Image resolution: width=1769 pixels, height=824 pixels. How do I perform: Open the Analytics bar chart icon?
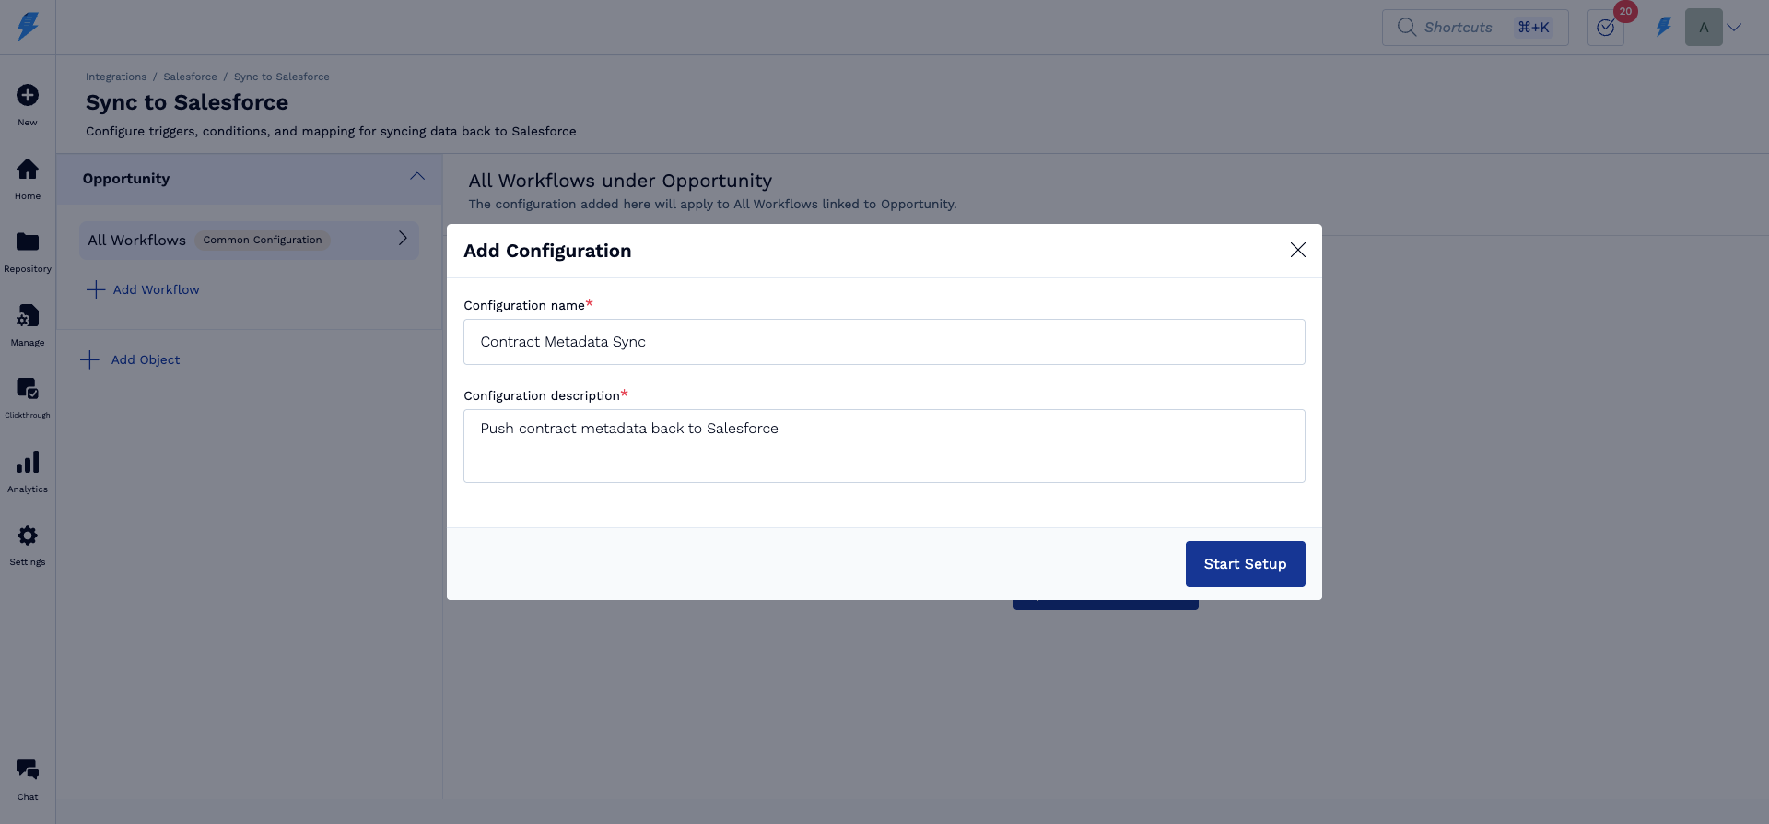point(28,463)
